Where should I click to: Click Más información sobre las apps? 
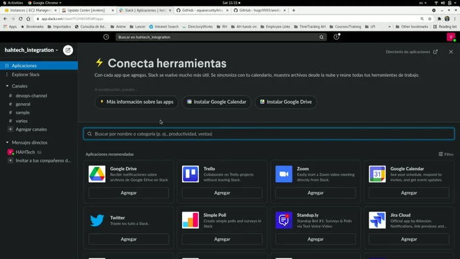(137, 102)
